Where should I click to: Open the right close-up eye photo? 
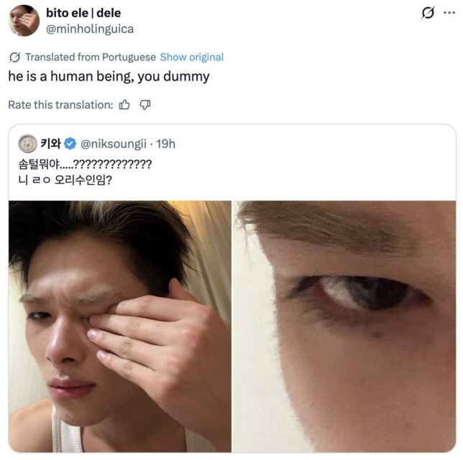coord(344,326)
